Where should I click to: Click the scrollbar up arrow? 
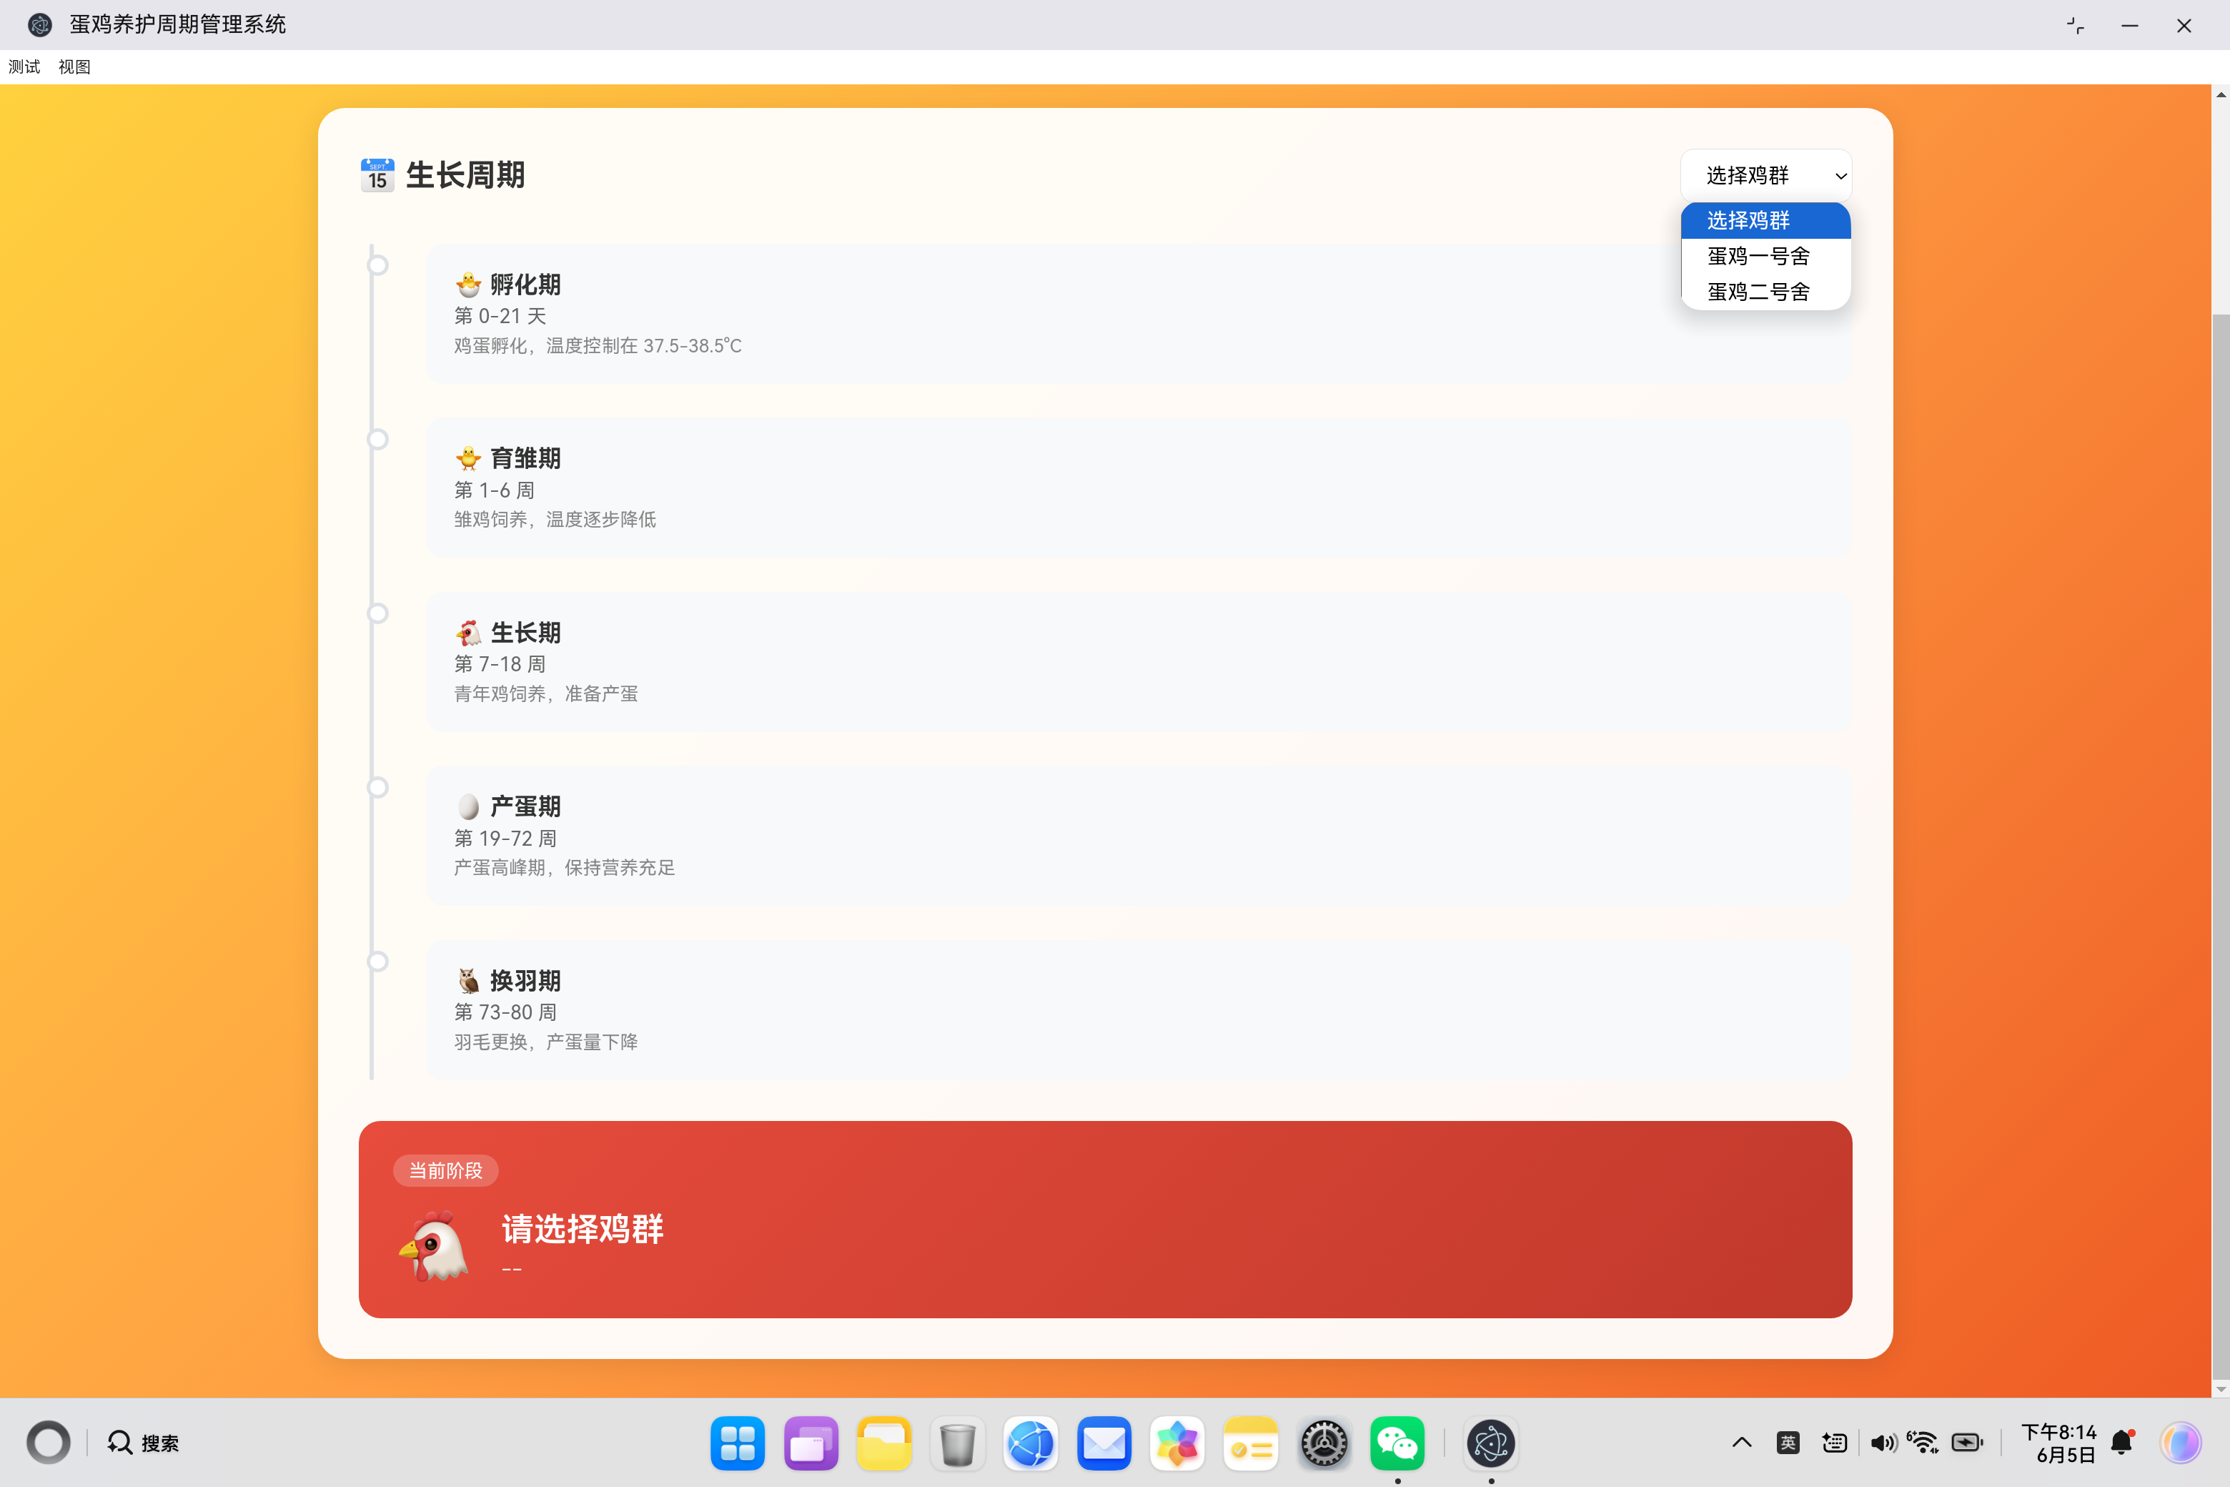click(x=2221, y=94)
